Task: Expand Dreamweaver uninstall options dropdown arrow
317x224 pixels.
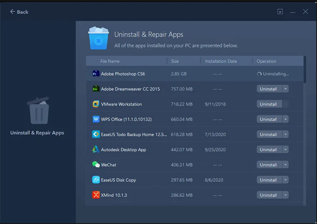Action: [285, 89]
